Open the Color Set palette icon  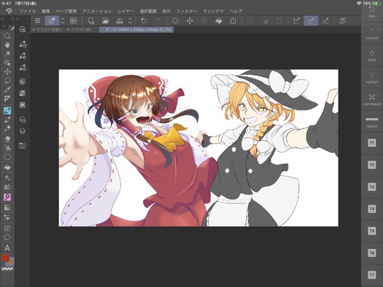click(22, 93)
